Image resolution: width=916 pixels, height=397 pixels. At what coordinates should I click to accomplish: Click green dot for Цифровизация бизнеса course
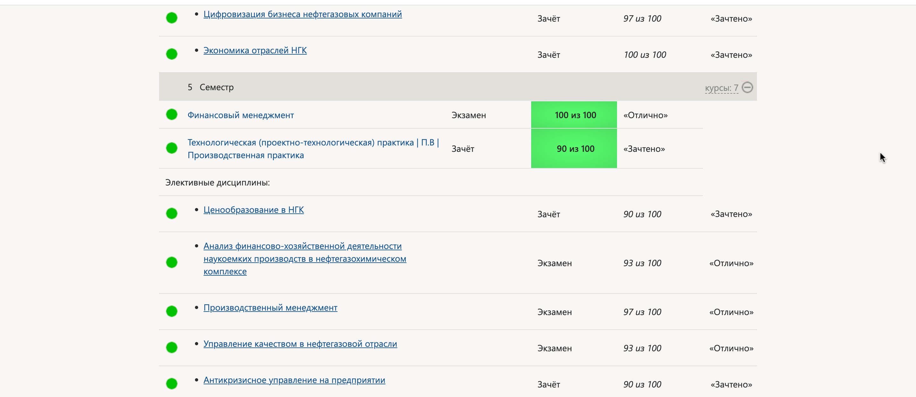click(172, 18)
